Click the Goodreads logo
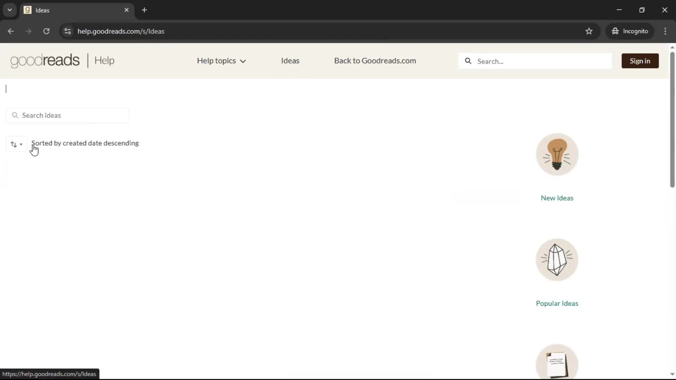 pyautogui.click(x=45, y=61)
